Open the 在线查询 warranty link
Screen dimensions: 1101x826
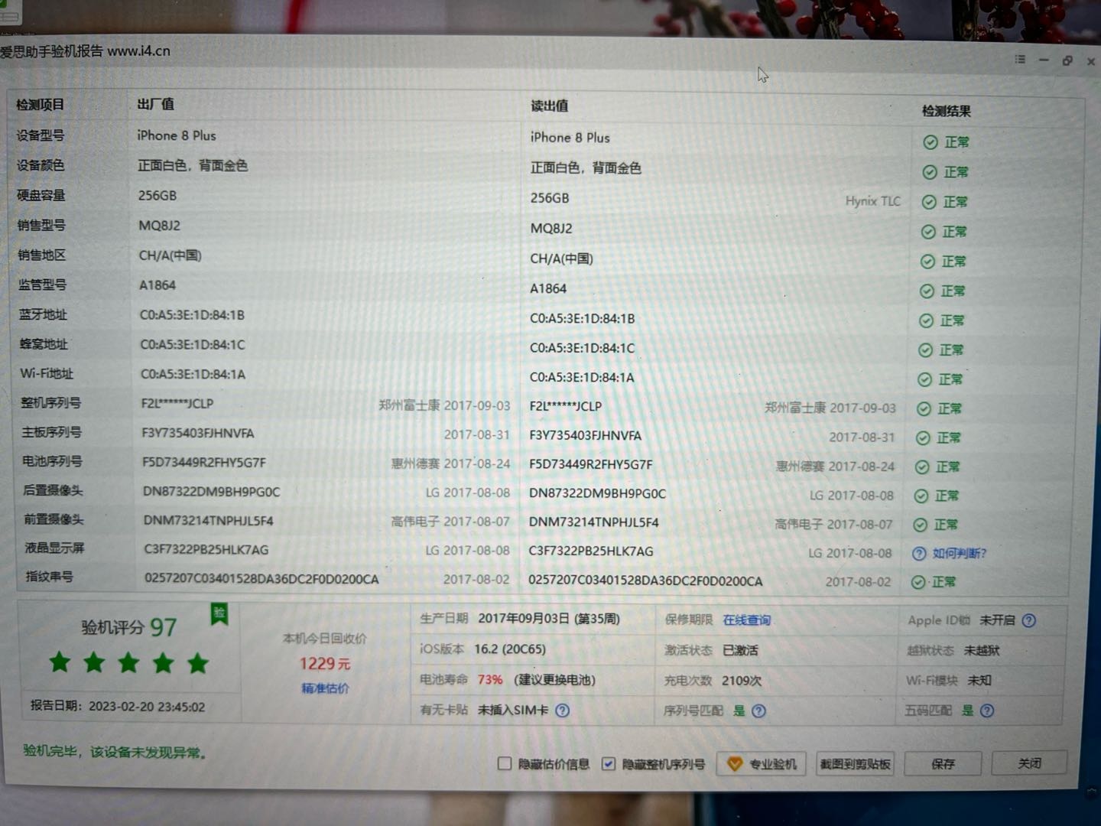(747, 620)
